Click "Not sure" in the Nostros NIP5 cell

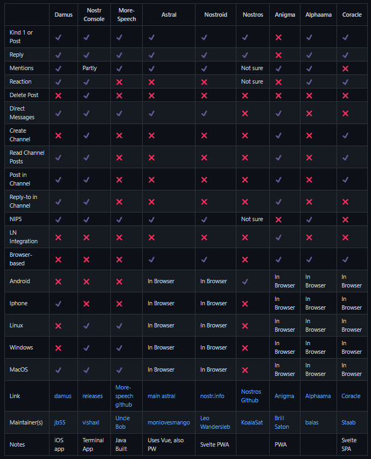[x=252, y=220]
